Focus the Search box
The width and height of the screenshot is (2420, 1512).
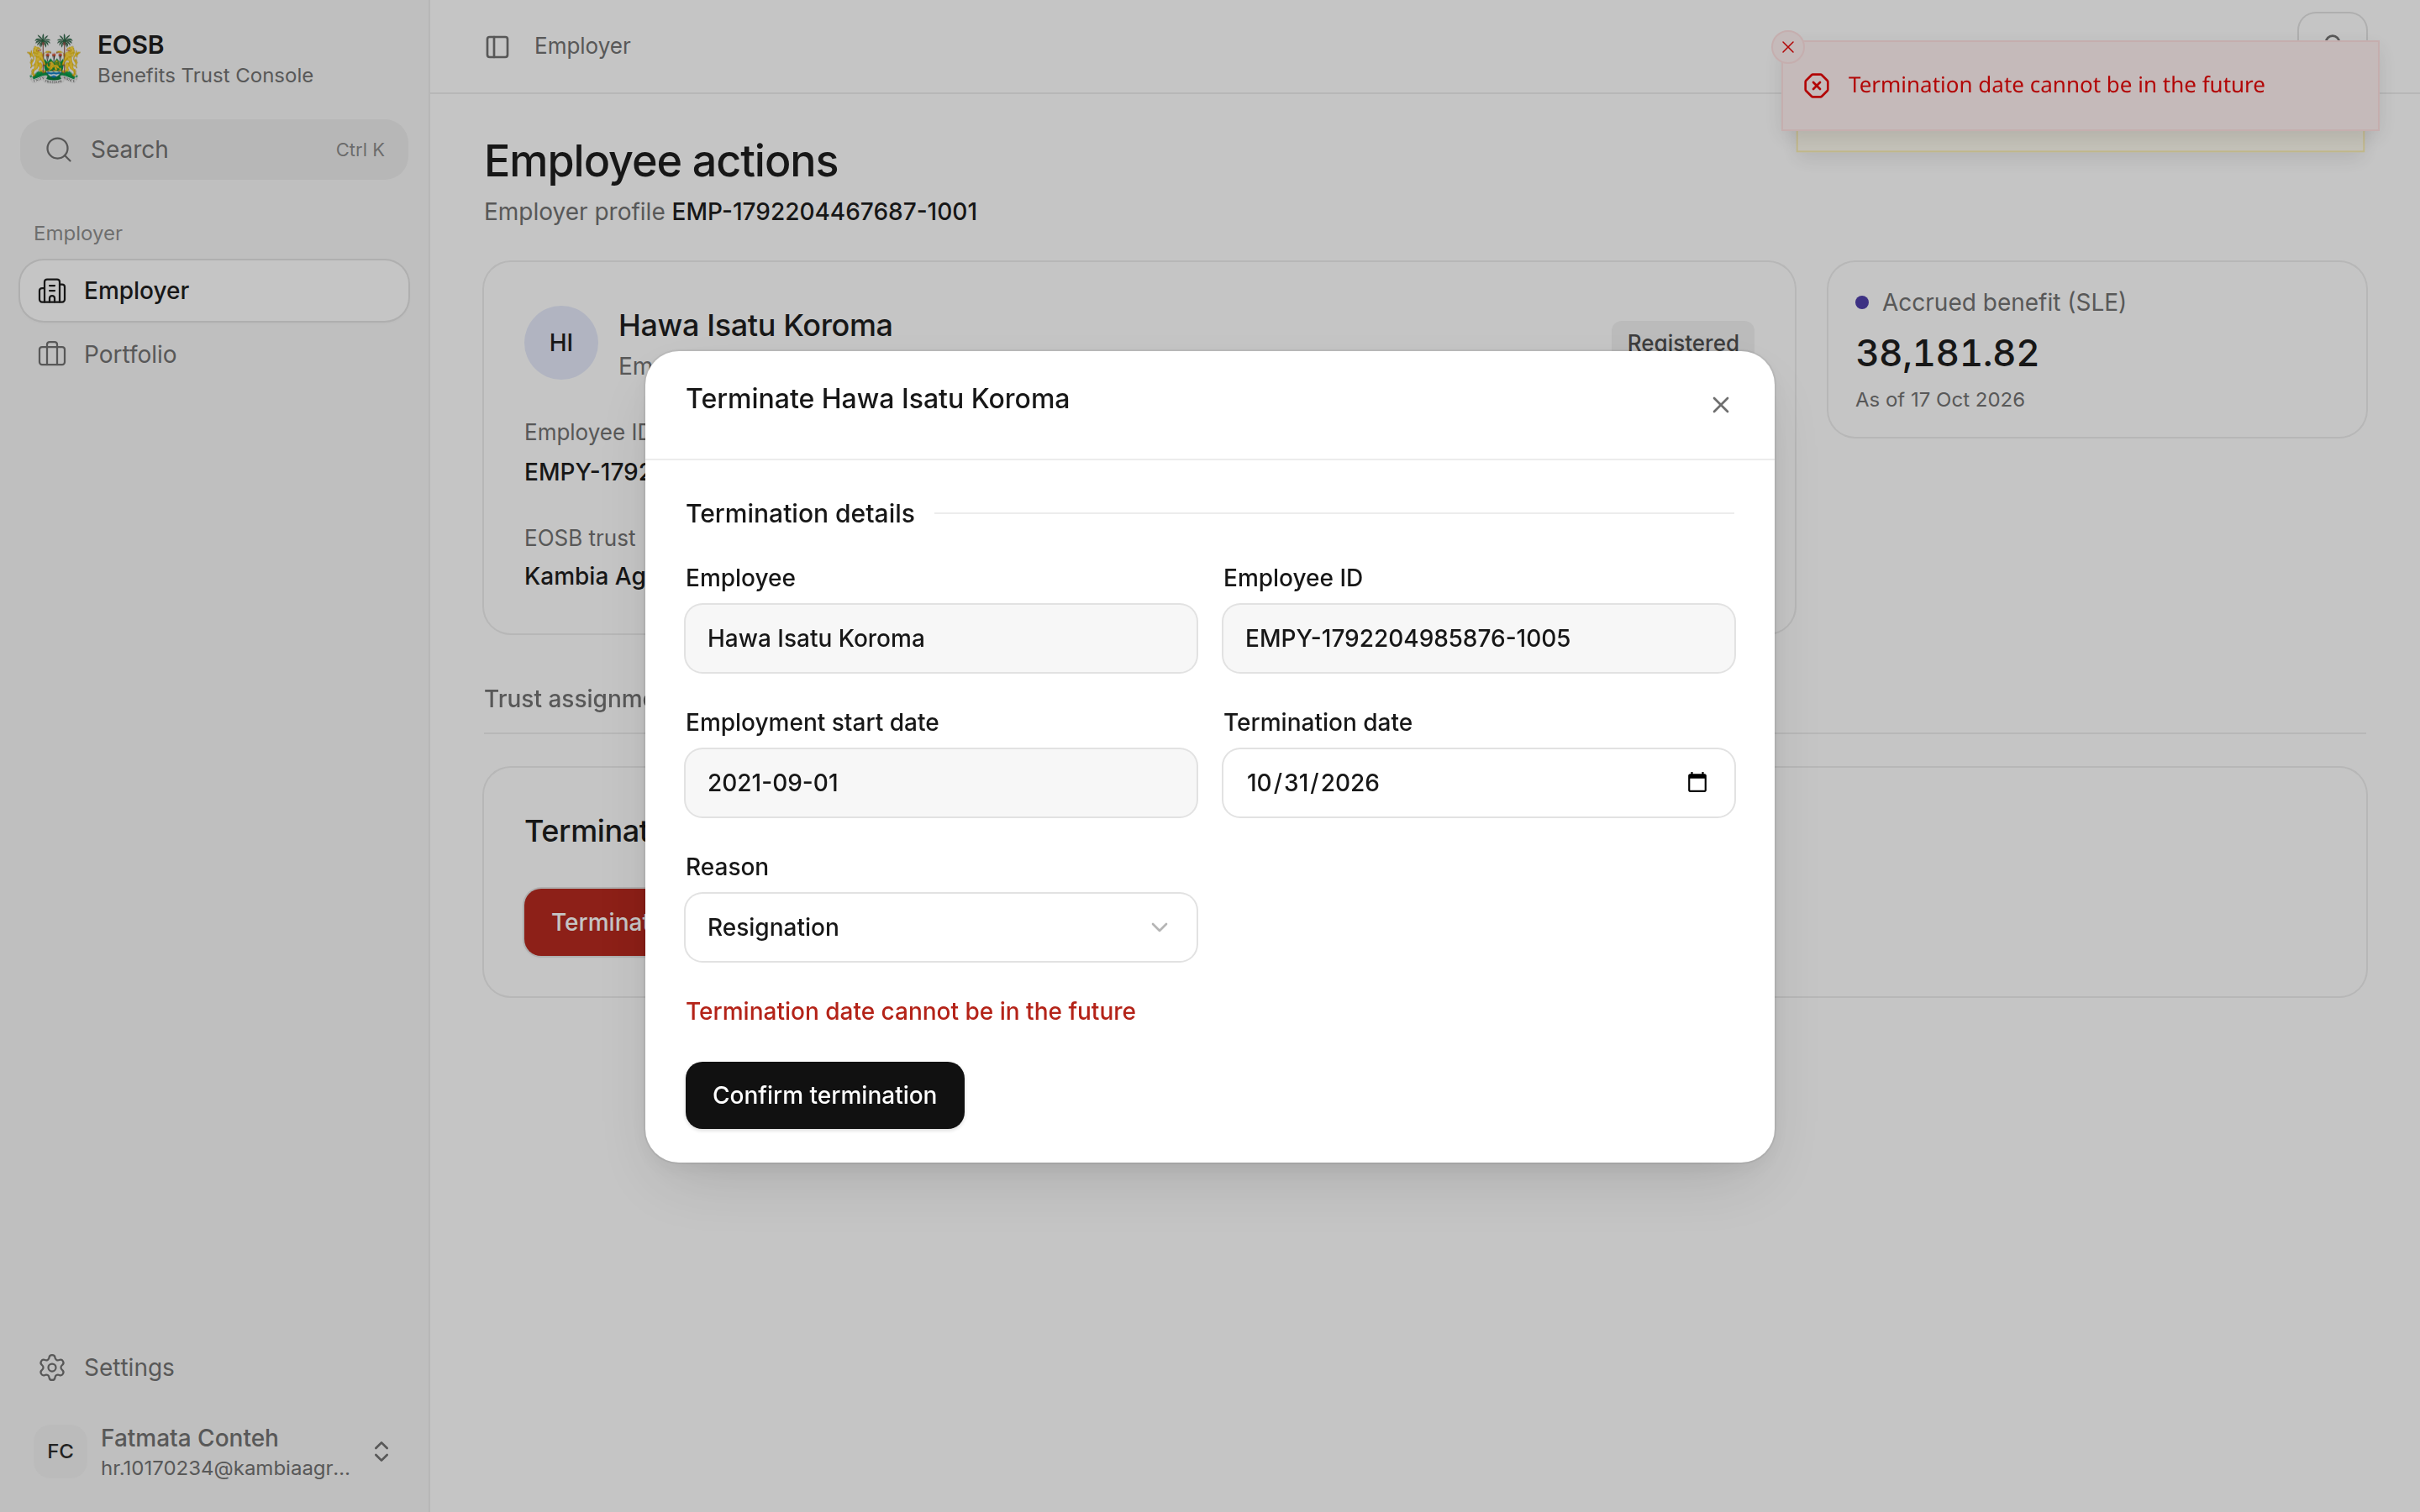point(214,150)
